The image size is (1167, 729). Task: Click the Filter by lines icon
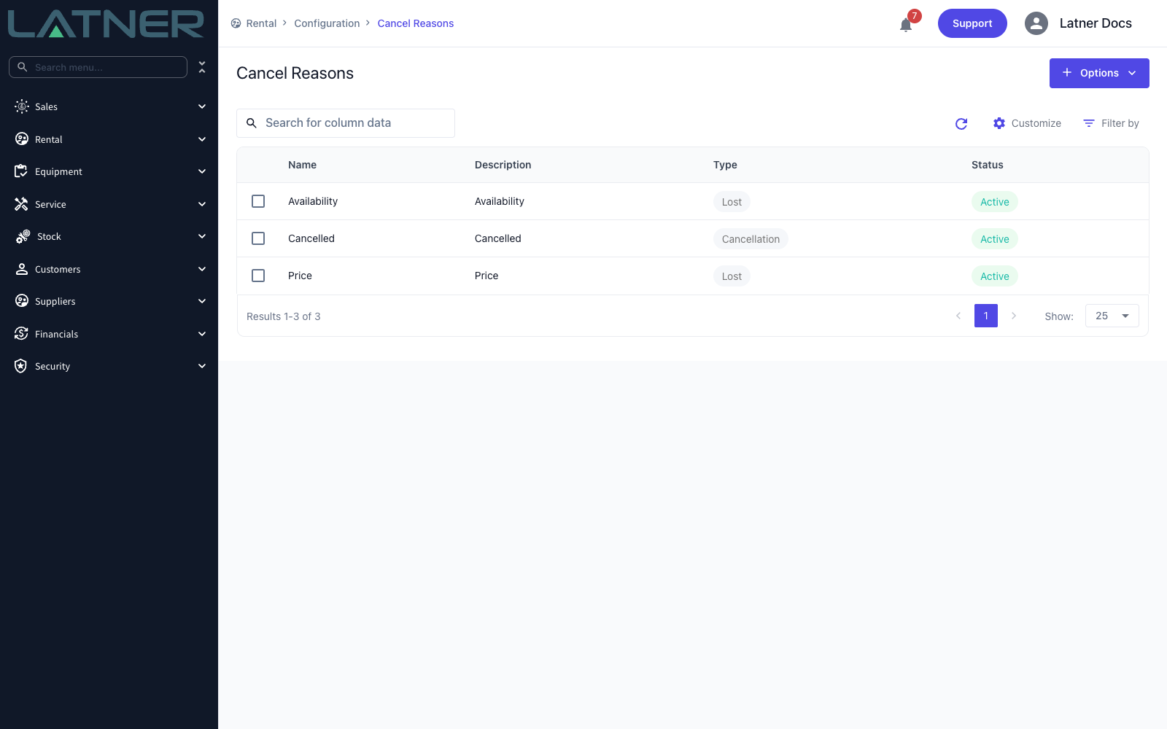coord(1089,123)
